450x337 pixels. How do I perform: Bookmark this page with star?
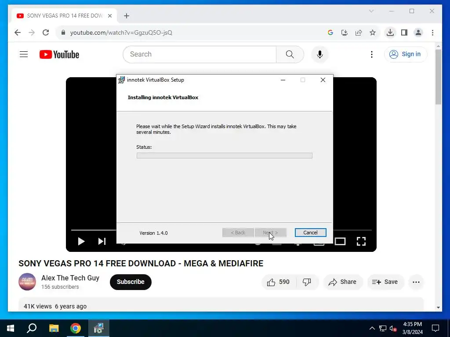point(373,32)
